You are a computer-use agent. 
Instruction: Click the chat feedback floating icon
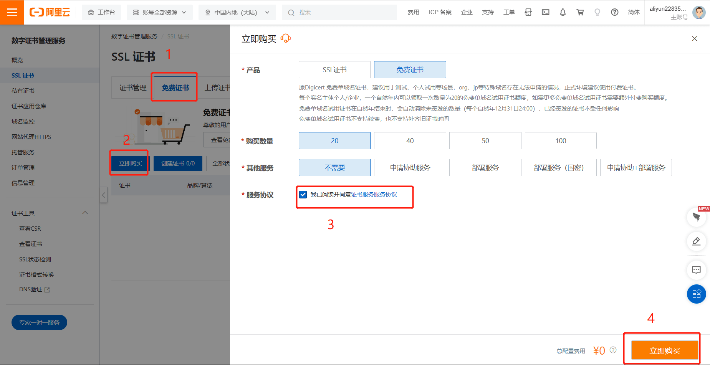[x=696, y=270]
